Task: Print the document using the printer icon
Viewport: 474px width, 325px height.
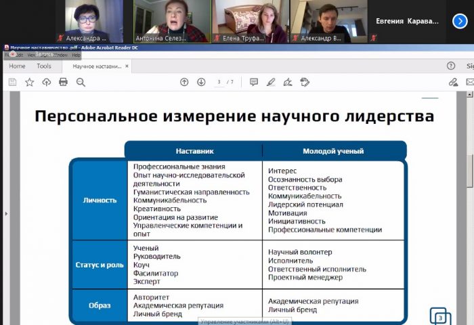Action: coord(63,82)
